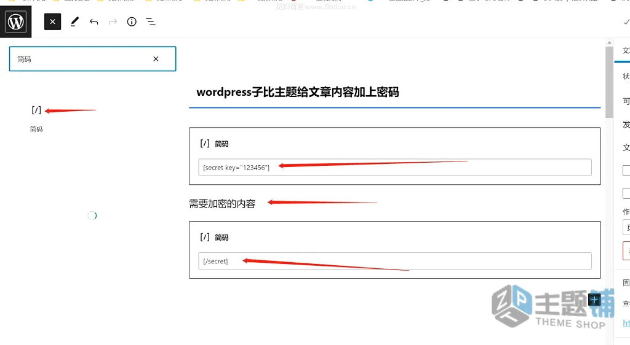Close the block inserter panel
The height and width of the screenshot is (345, 630).
click(x=53, y=21)
